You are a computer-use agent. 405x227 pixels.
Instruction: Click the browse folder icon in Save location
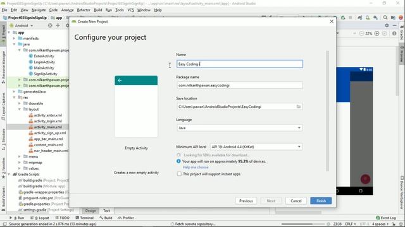(299, 107)
